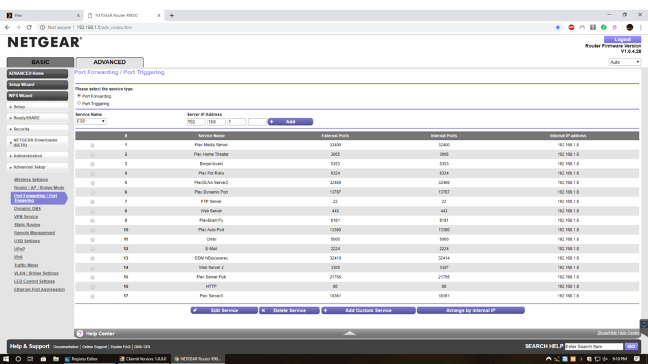This screenshot has width=648, height=364.
Task: Click the last Server IP octet field
Action: (257, 122)
